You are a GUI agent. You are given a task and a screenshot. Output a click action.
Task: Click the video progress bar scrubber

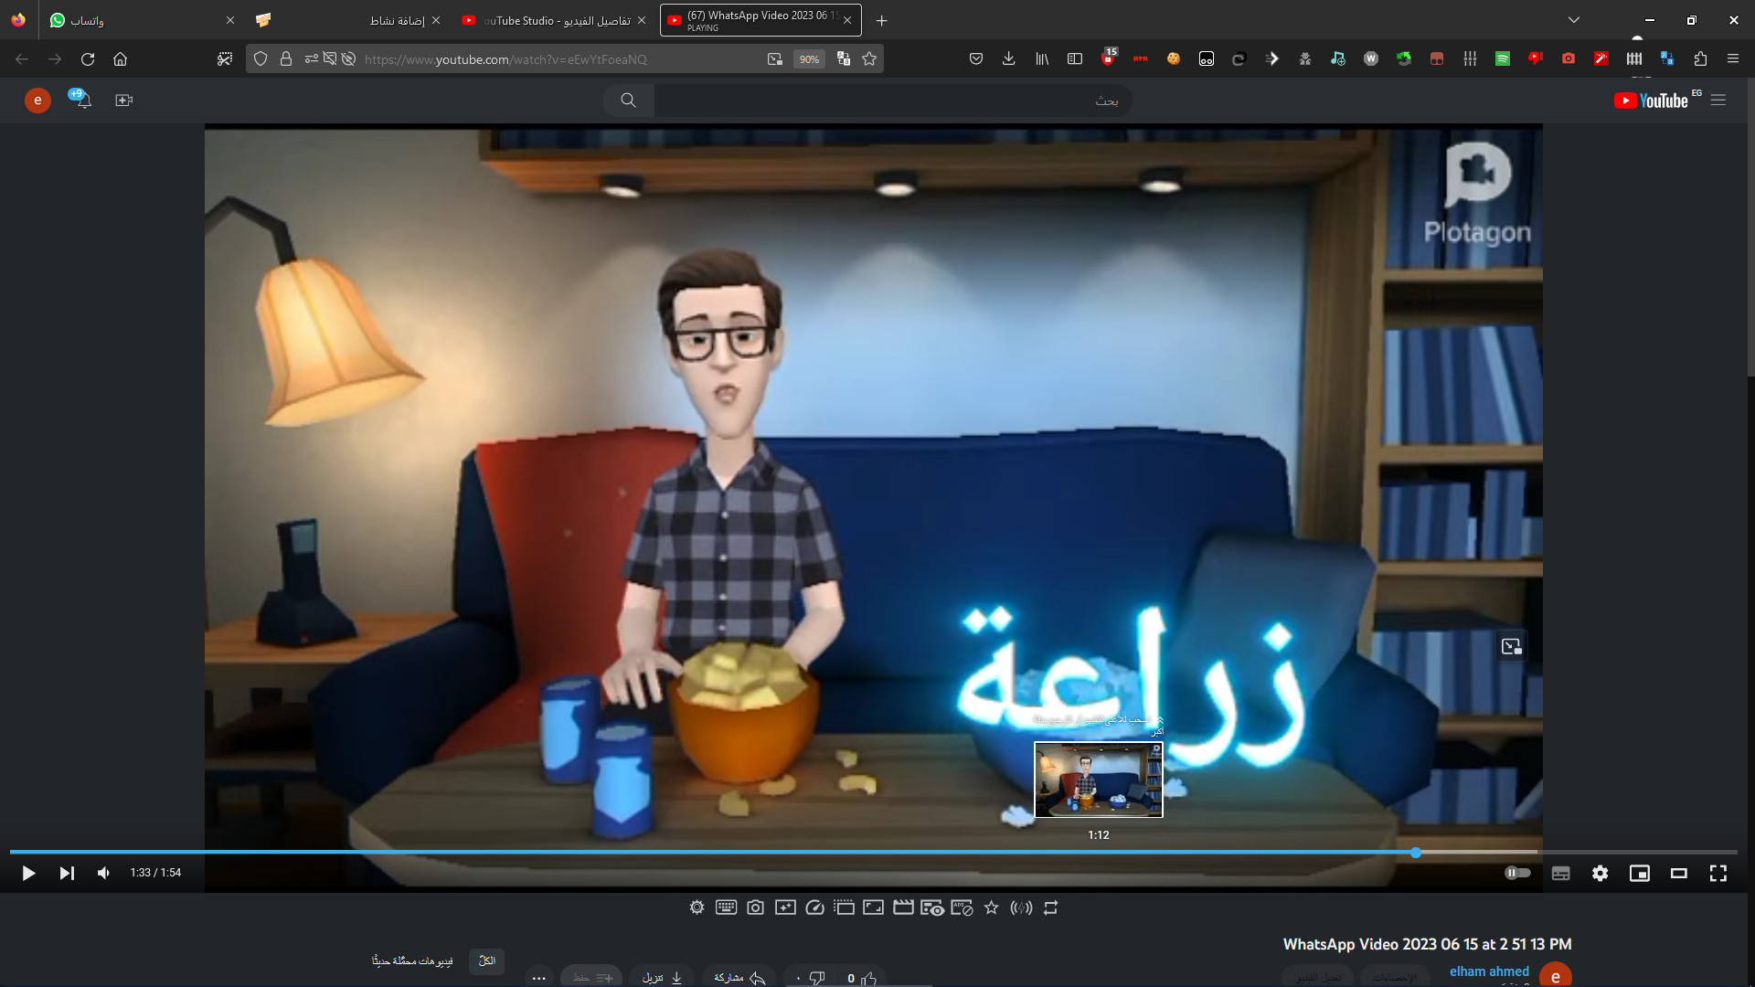[x=1416, y=852]
